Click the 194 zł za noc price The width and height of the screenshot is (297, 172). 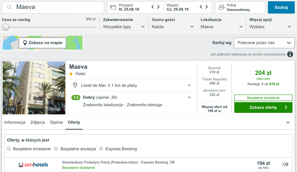(263, 165)
